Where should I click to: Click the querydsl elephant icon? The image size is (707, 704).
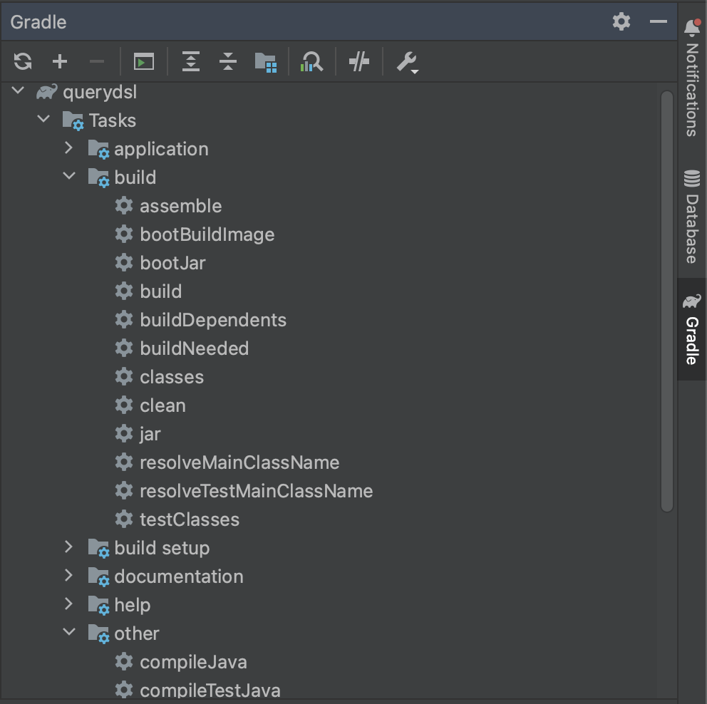click(47, 92)
